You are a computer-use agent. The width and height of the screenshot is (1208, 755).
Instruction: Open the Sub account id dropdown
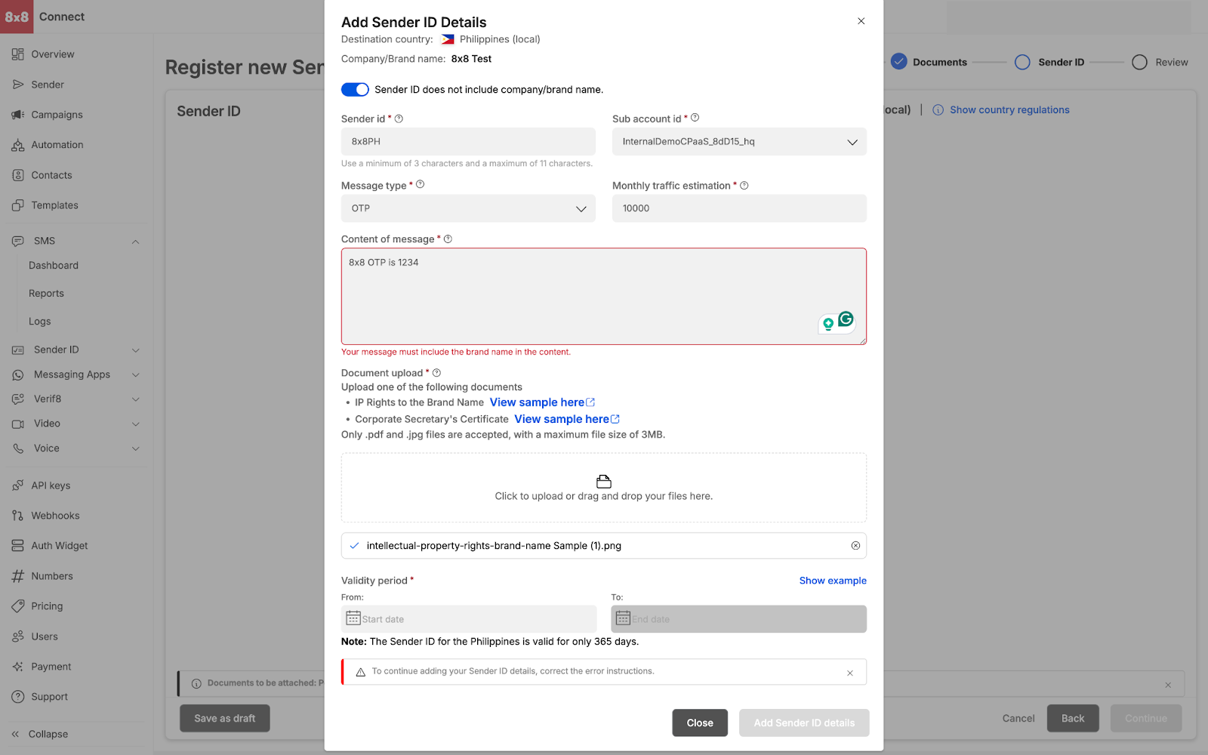pos(738,142)
